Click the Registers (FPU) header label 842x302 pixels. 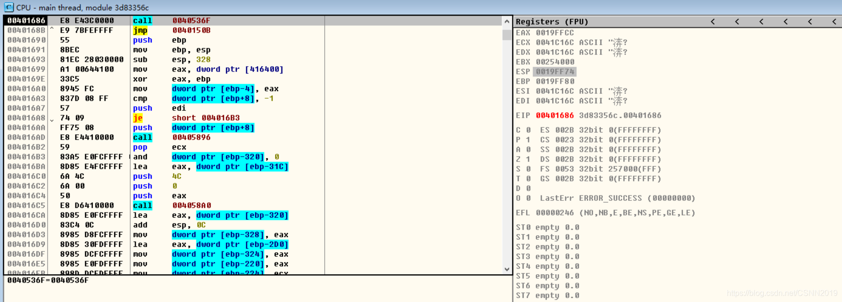pos(552,21)
